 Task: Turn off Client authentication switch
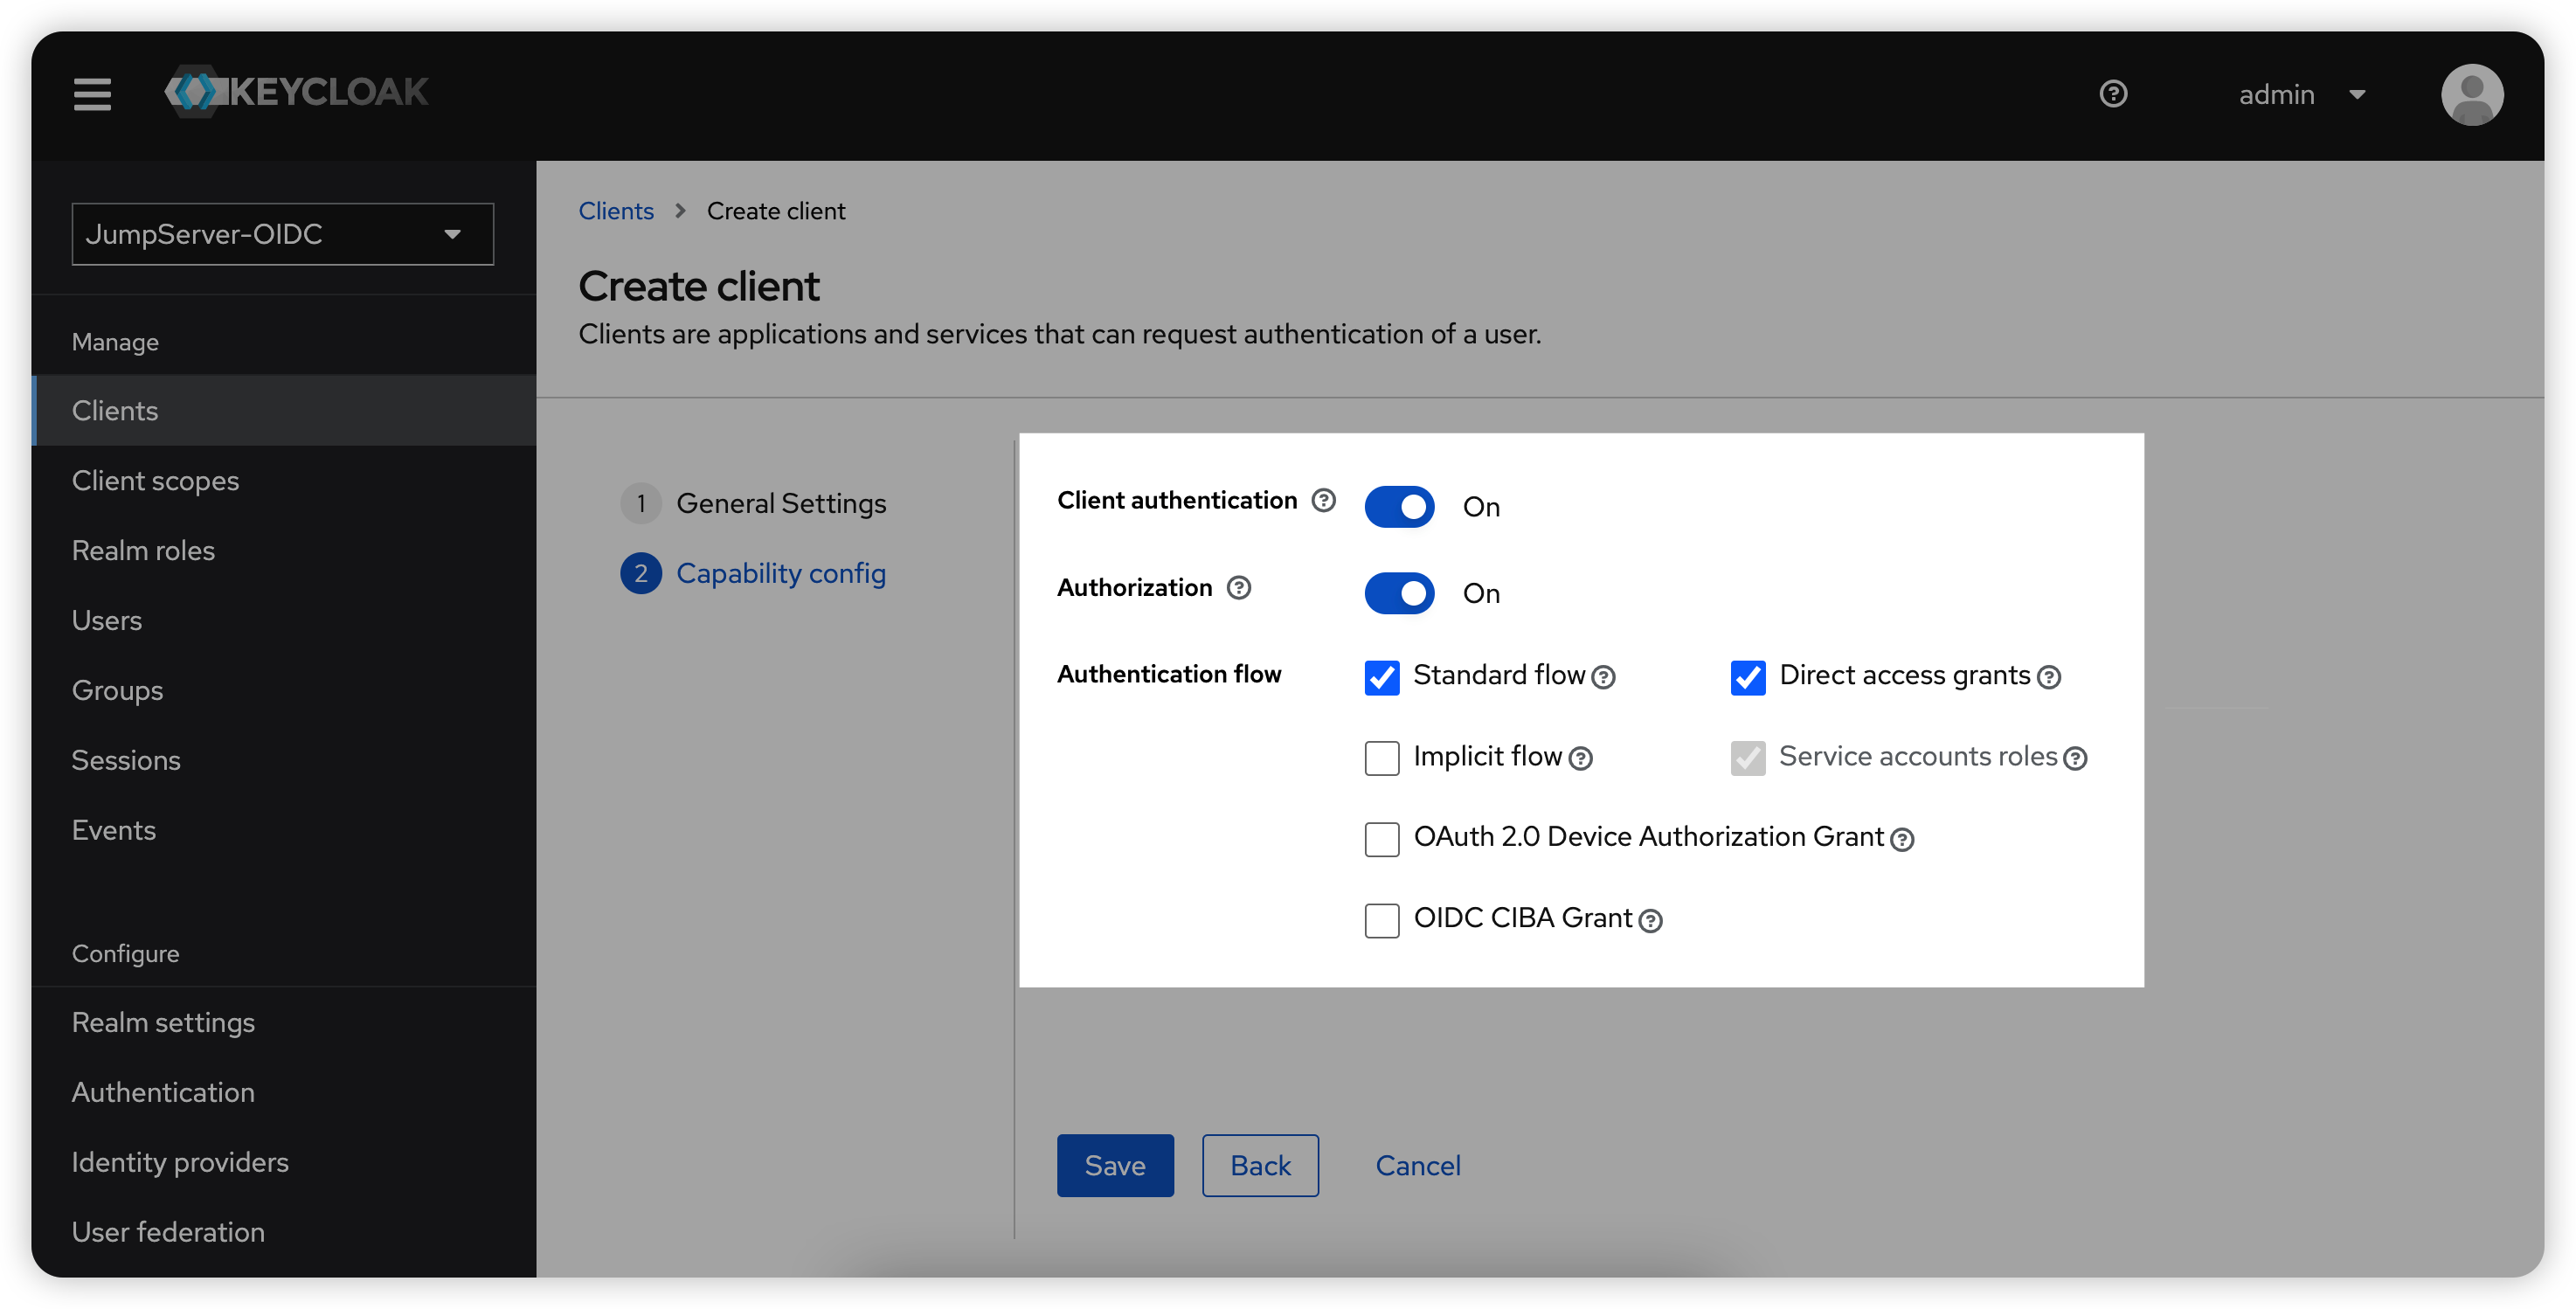[x=1399, y=507]
